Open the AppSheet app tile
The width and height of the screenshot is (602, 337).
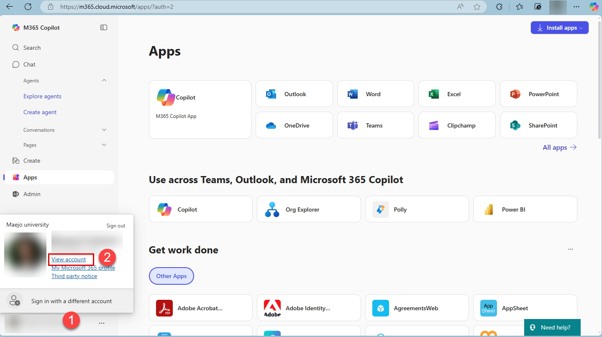tap(525, 308)
